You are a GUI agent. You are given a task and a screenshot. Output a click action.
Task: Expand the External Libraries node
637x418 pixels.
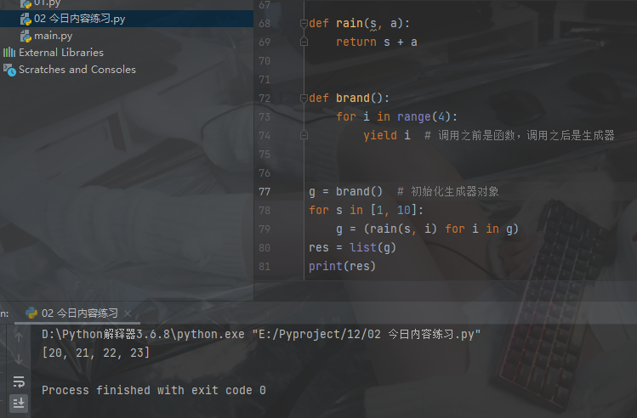61,53
